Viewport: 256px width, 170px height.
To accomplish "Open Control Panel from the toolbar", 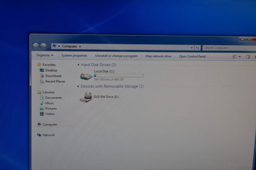I will [x=192, y=56].
